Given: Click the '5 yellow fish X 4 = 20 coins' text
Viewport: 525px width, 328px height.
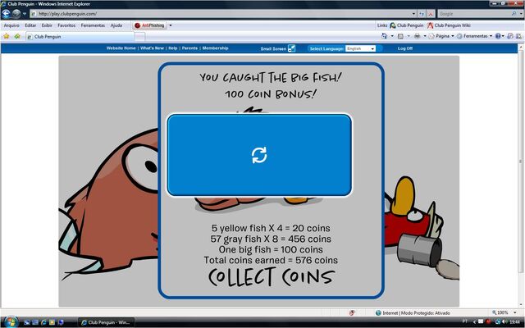Looking at the screenshot, I should [x=271, y=228].
